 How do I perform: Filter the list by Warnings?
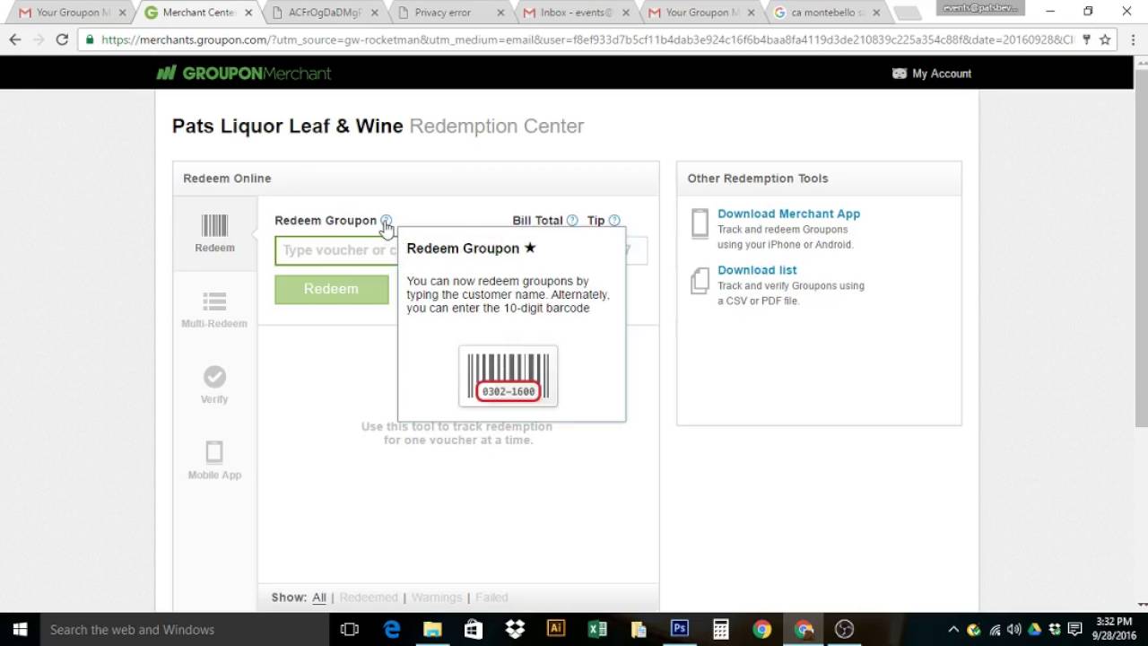(x=437, y=598)
